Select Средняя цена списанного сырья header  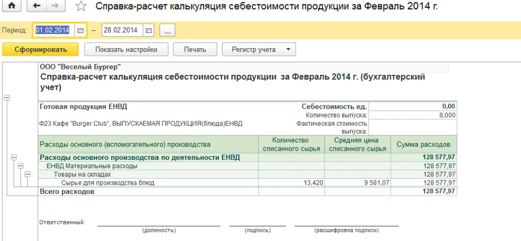tap(358, 145)
